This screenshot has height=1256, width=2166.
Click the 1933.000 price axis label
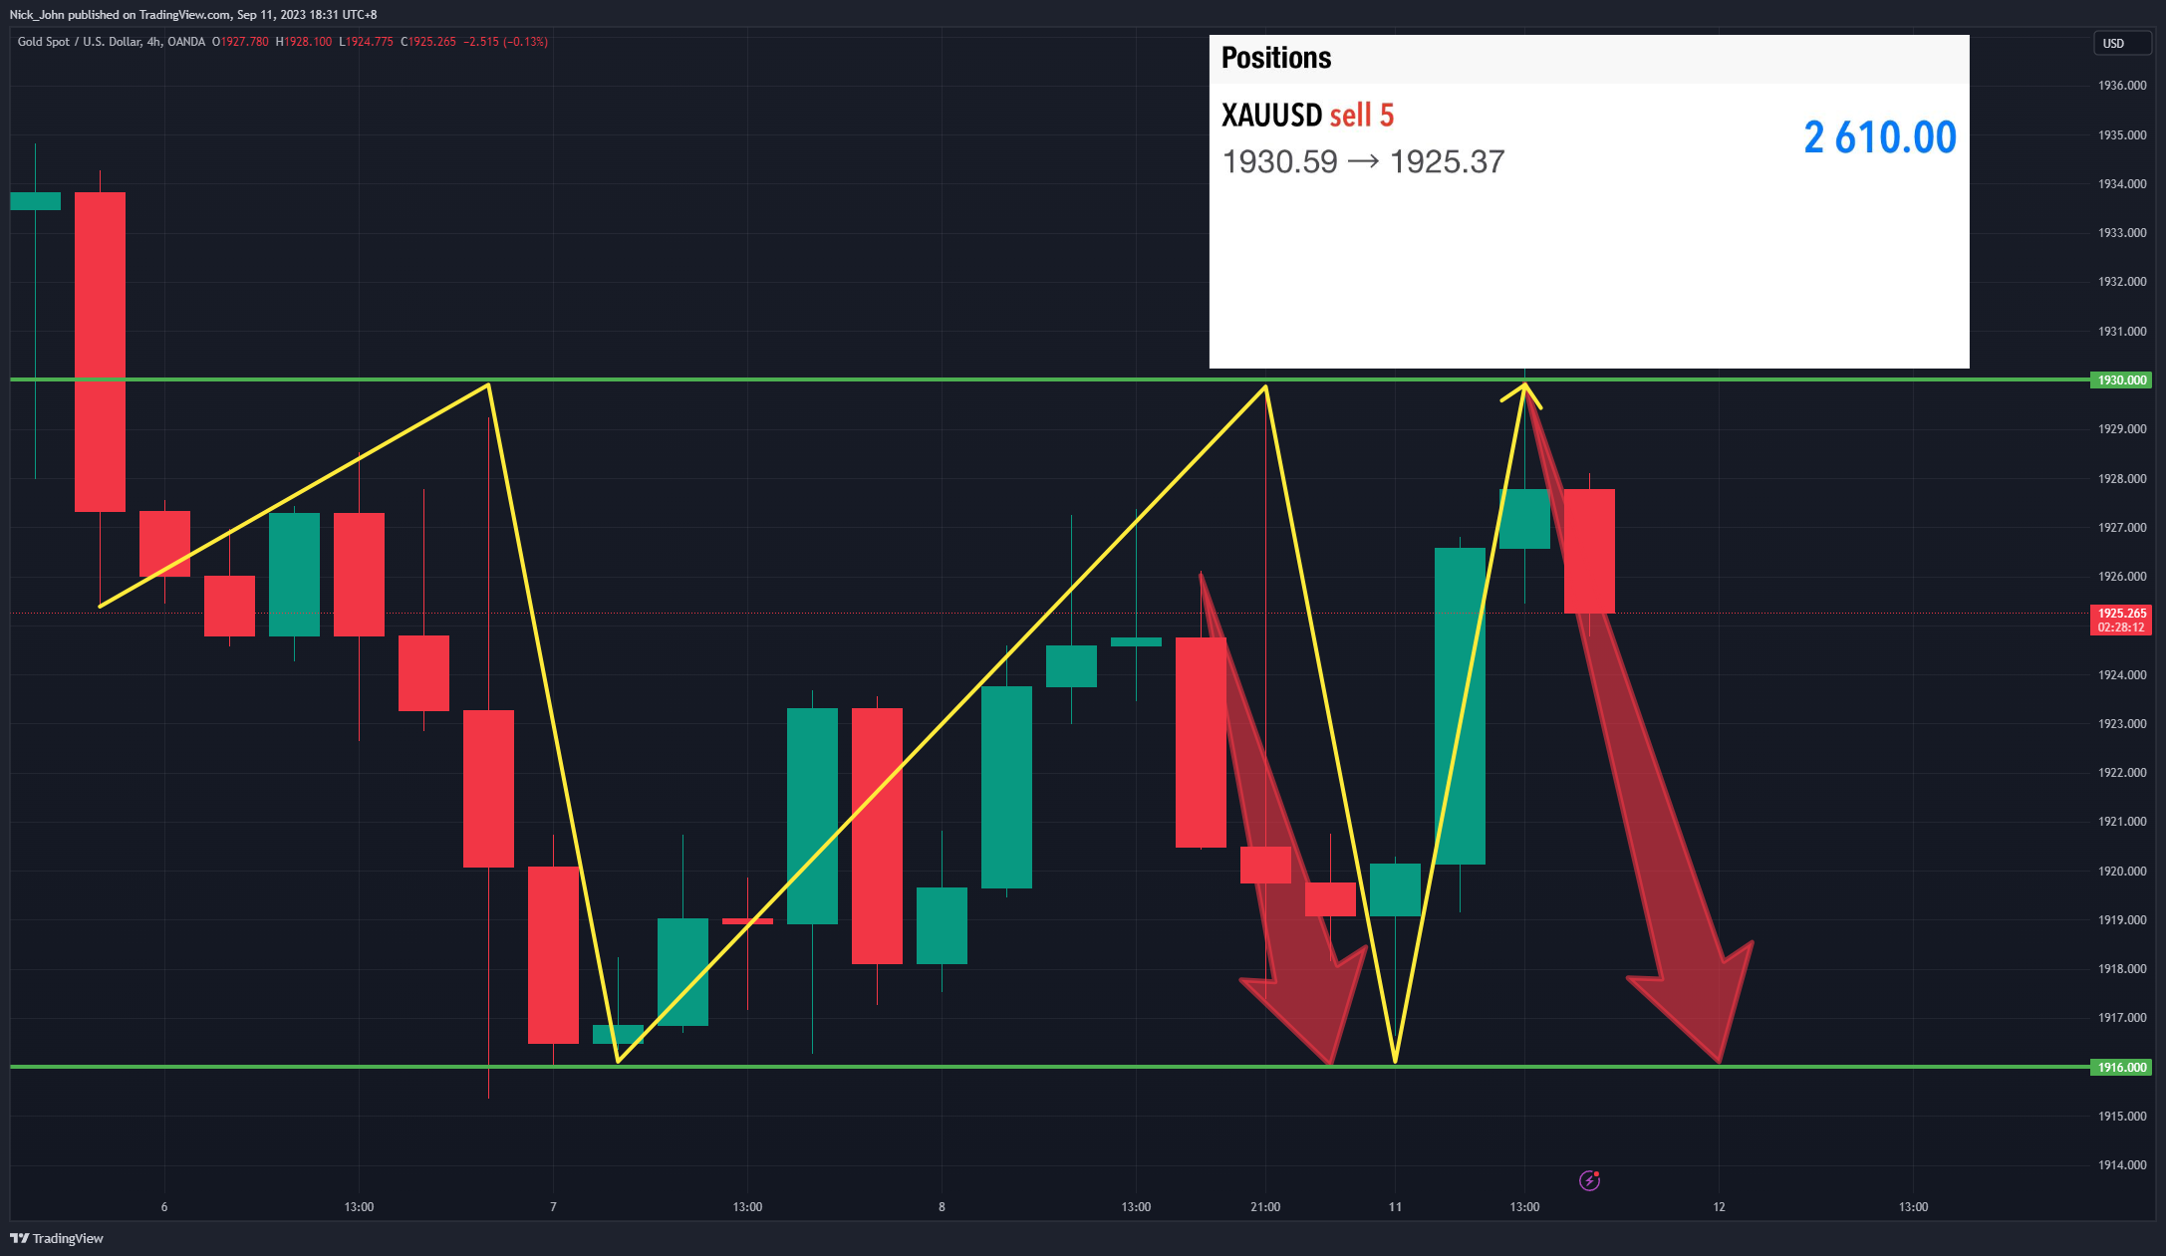(2122, 233)
